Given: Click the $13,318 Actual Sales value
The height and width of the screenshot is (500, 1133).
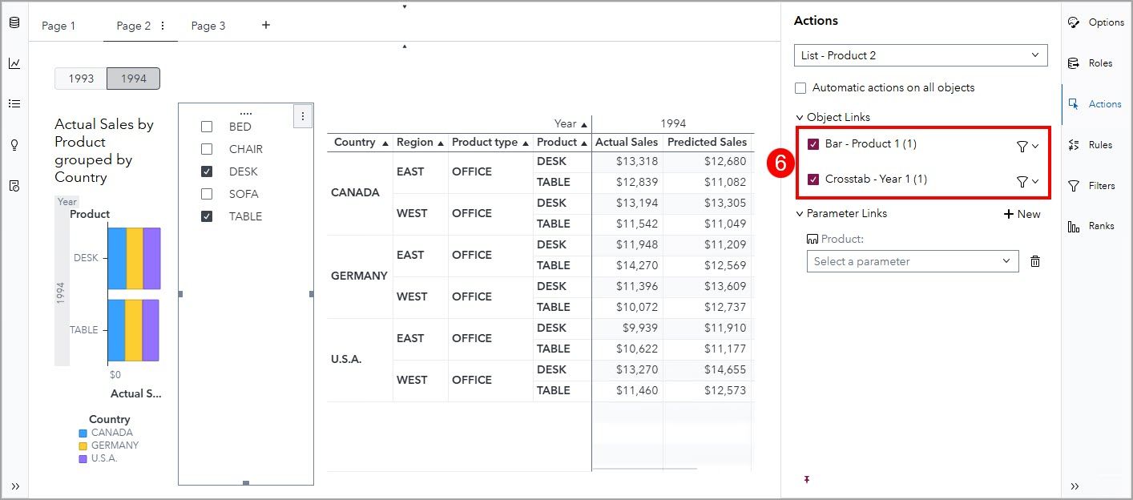Looking at the screenshot, I should coord(637,161).
